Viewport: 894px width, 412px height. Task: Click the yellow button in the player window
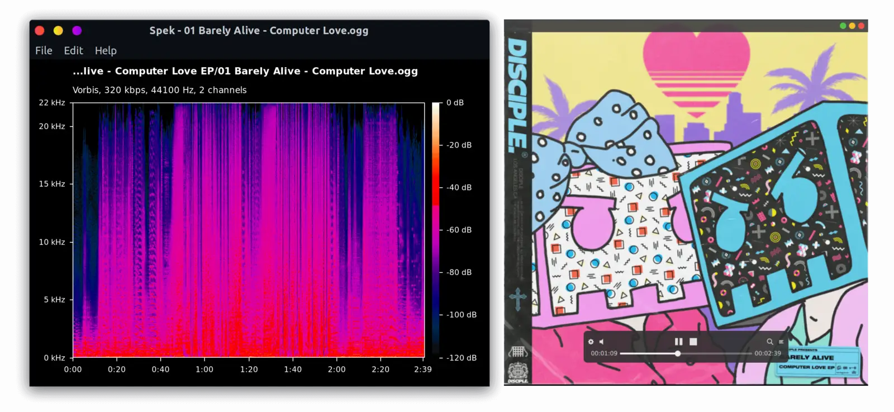click(x=852, y=26)
